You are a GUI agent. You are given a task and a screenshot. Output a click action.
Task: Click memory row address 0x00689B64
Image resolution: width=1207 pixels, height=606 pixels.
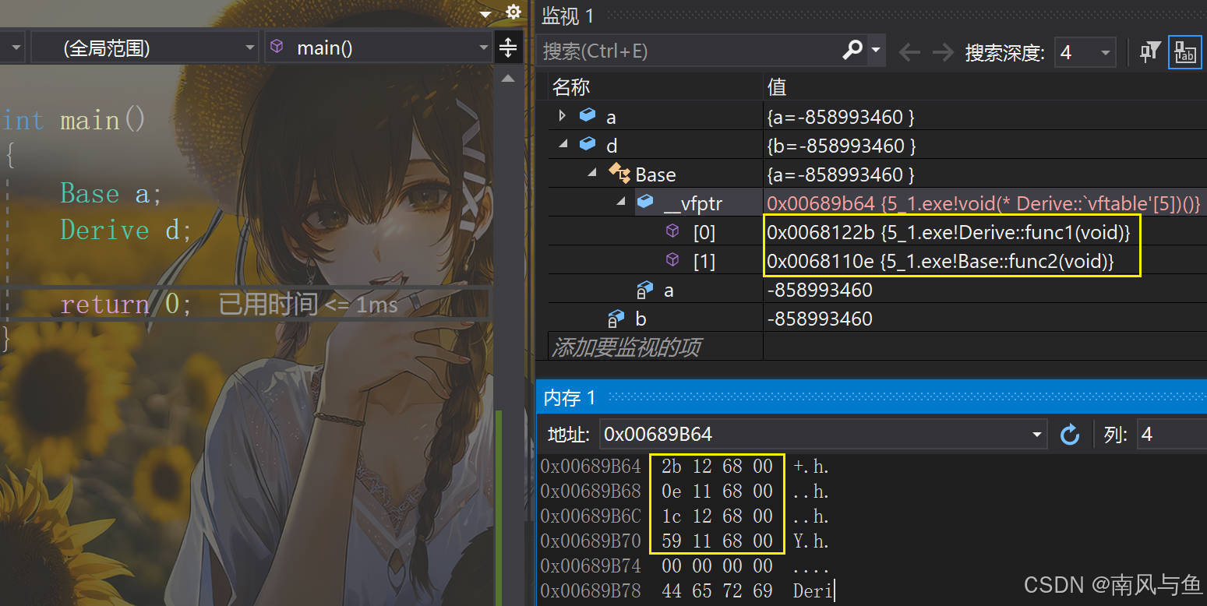click(x=590, y=467)
